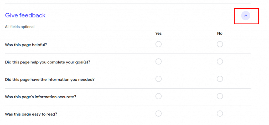
Task: Click the Give feedback heading
Action: point(25,15)
